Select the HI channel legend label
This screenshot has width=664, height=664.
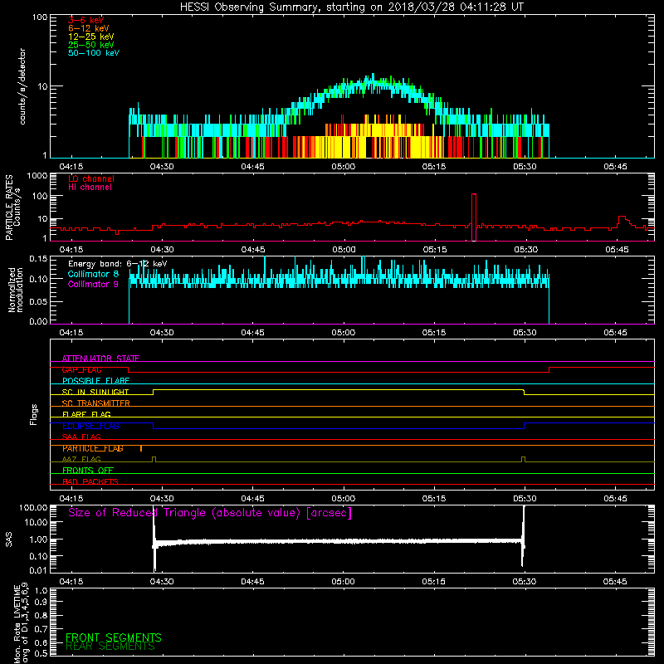[x=90, y=188]
